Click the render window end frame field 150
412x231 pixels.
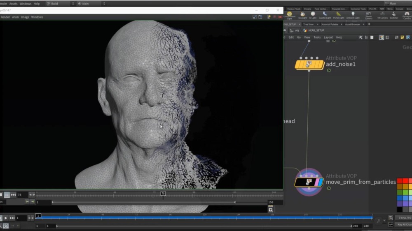click(275, 202)
